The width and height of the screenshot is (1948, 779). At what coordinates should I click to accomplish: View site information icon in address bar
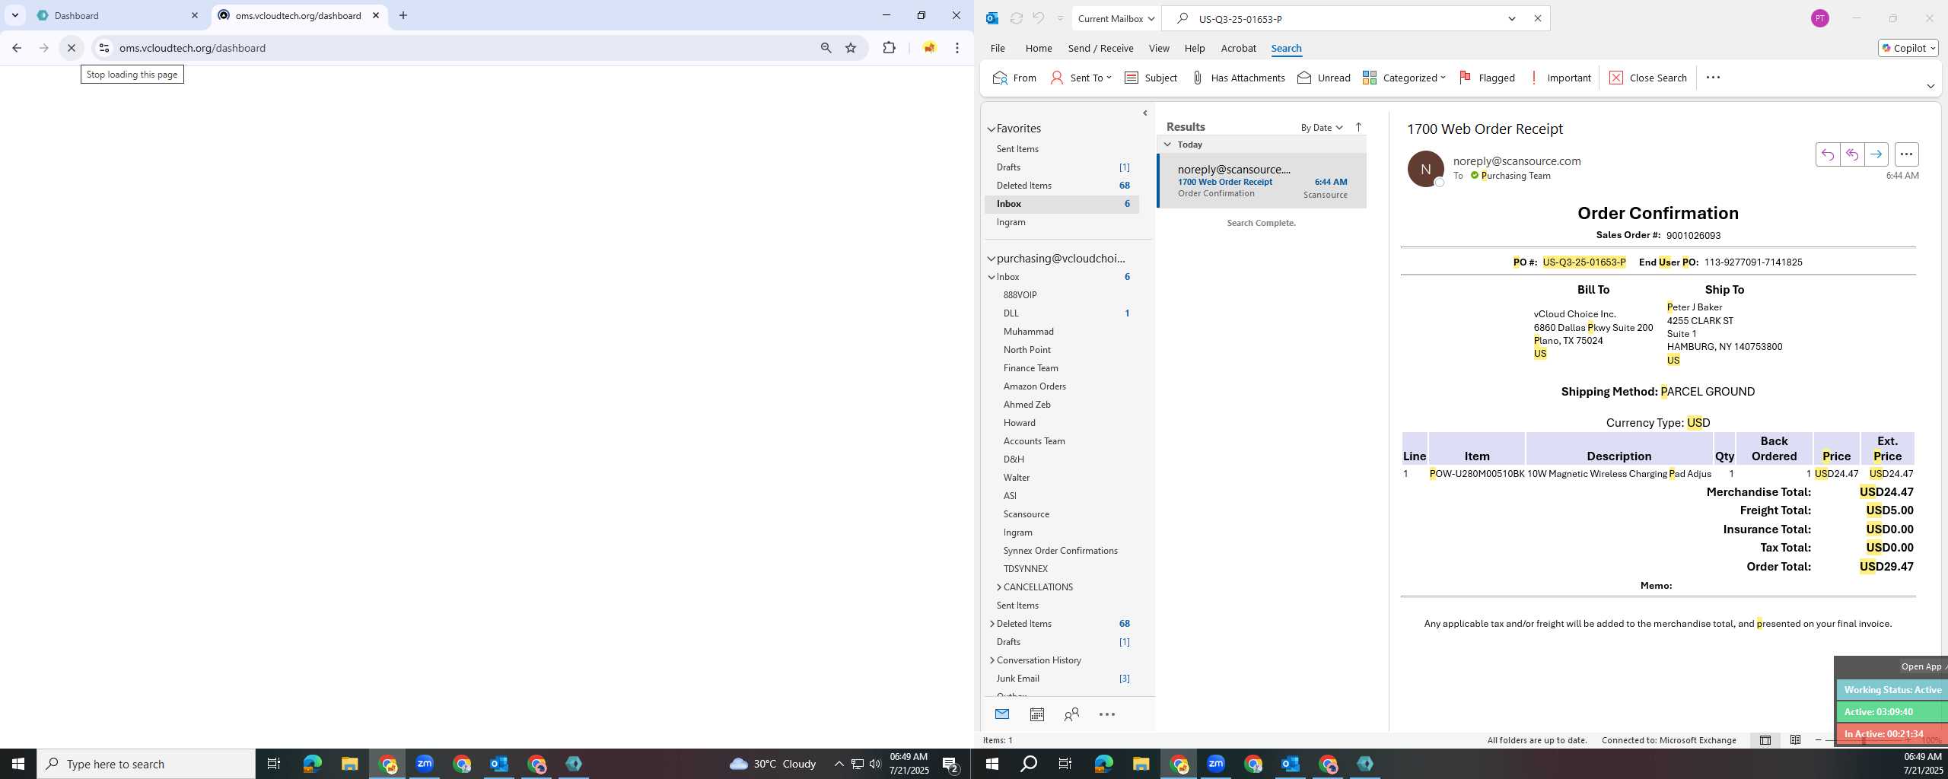pyautogui.click(x=104, y=48)
